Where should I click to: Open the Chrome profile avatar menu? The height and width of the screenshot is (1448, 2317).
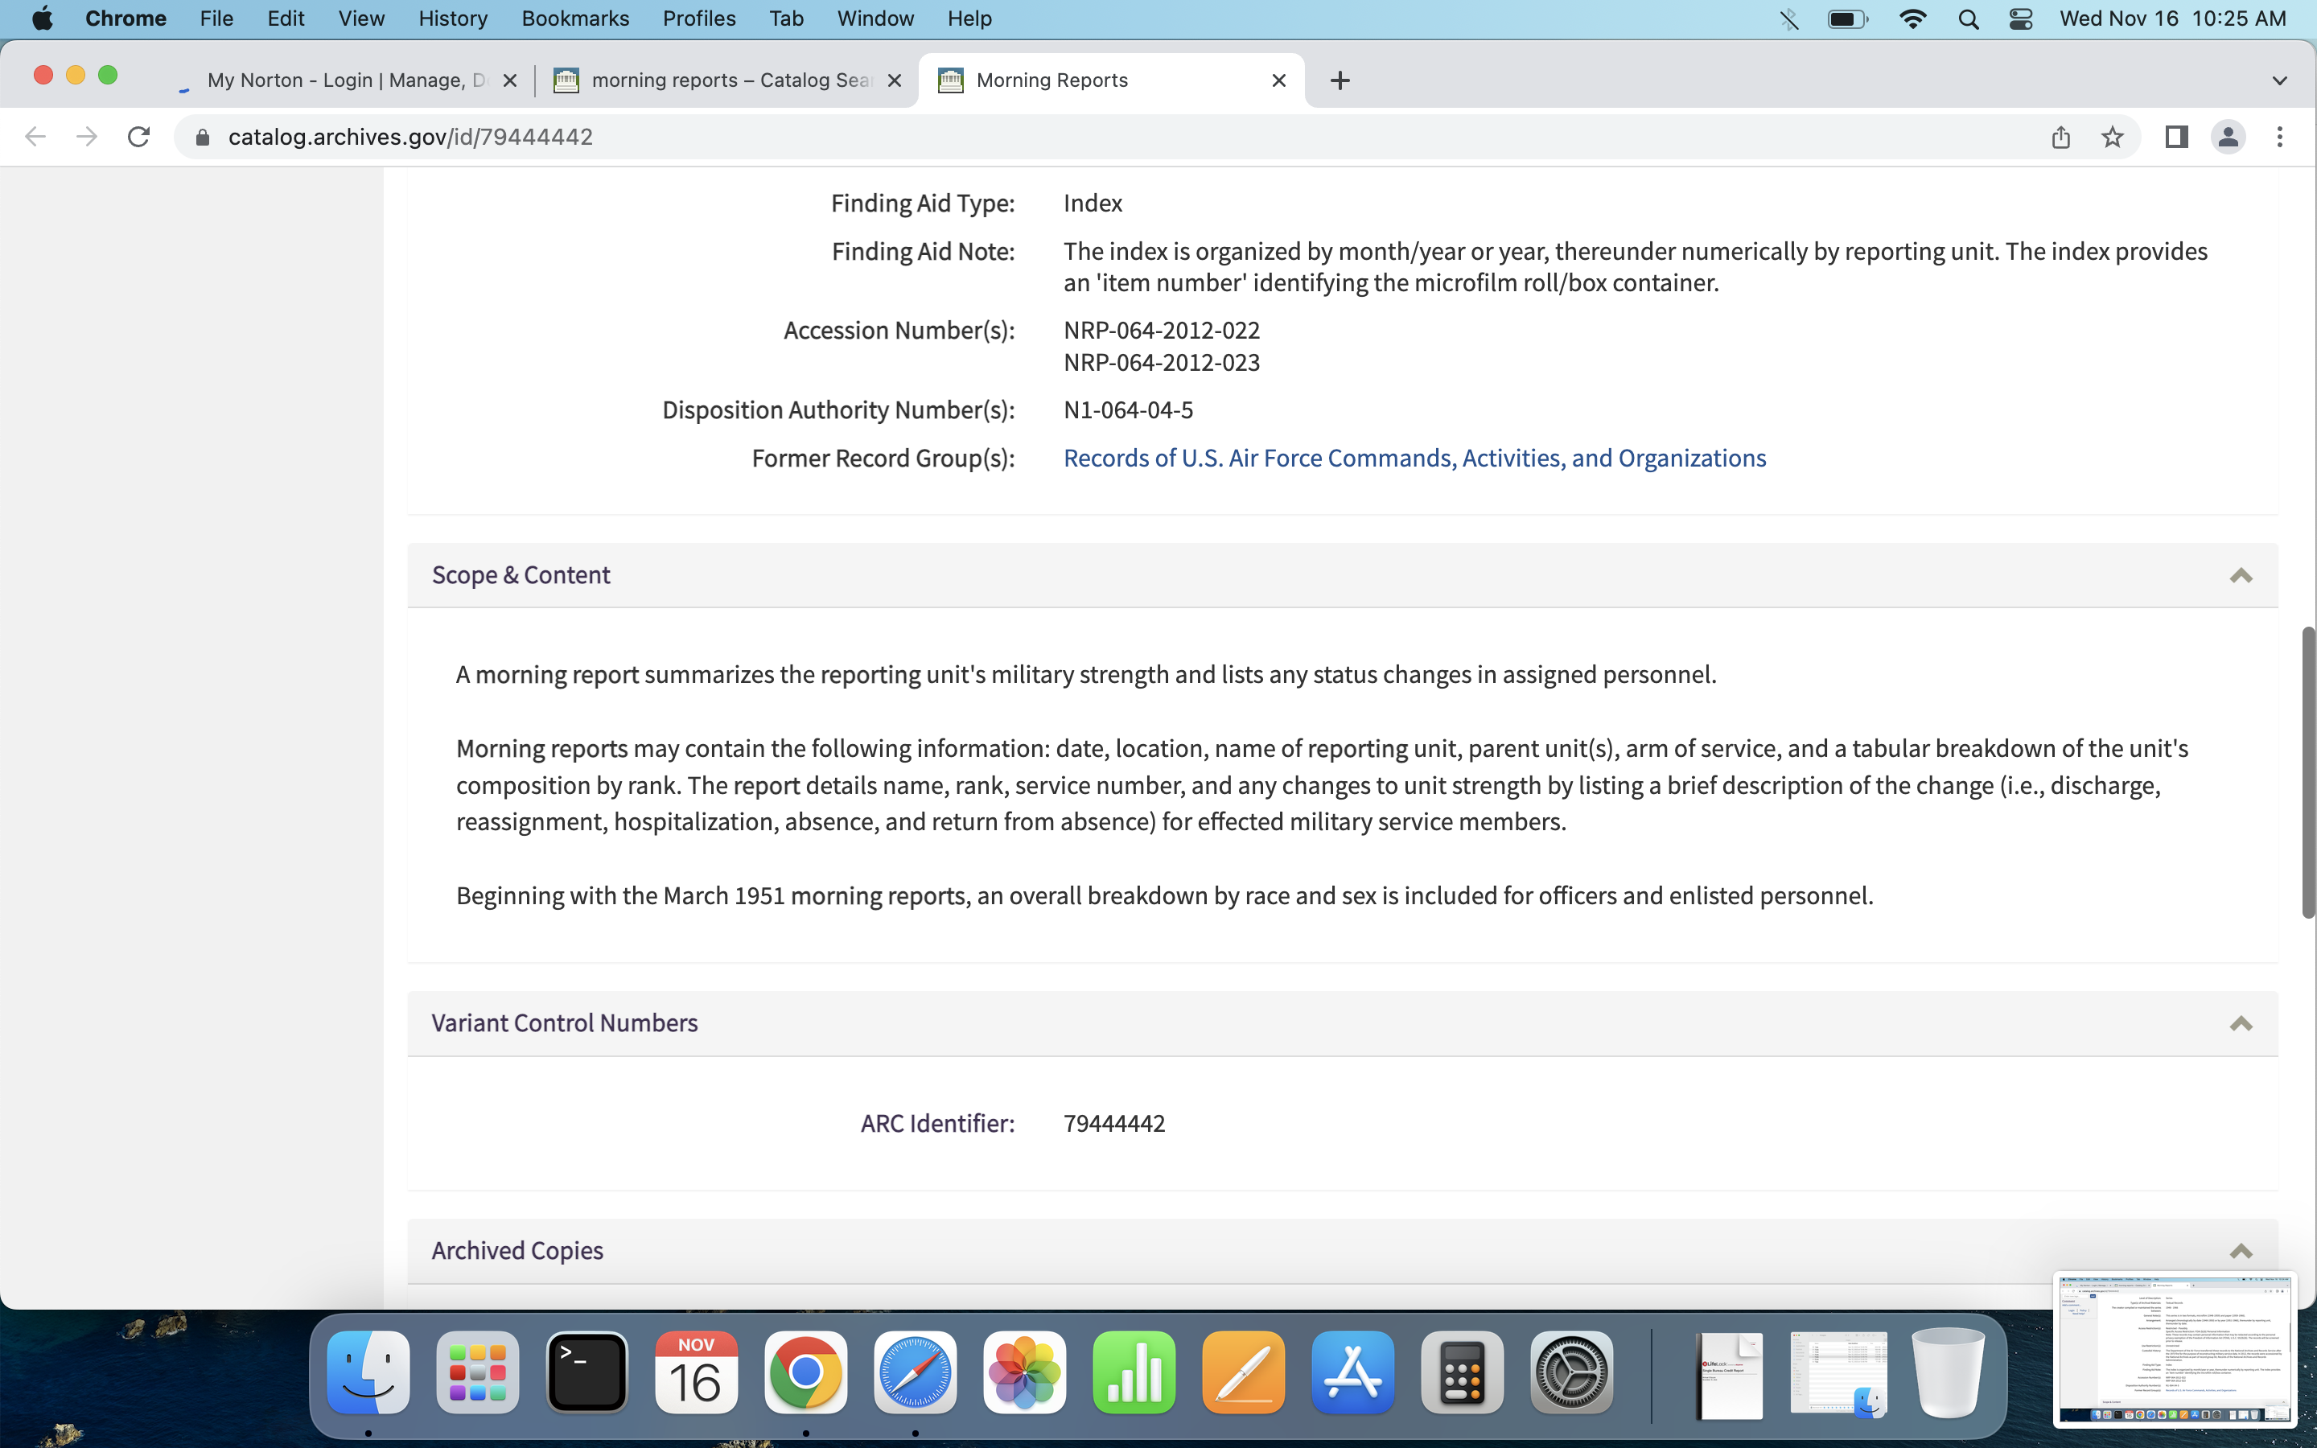[2228, 137]
